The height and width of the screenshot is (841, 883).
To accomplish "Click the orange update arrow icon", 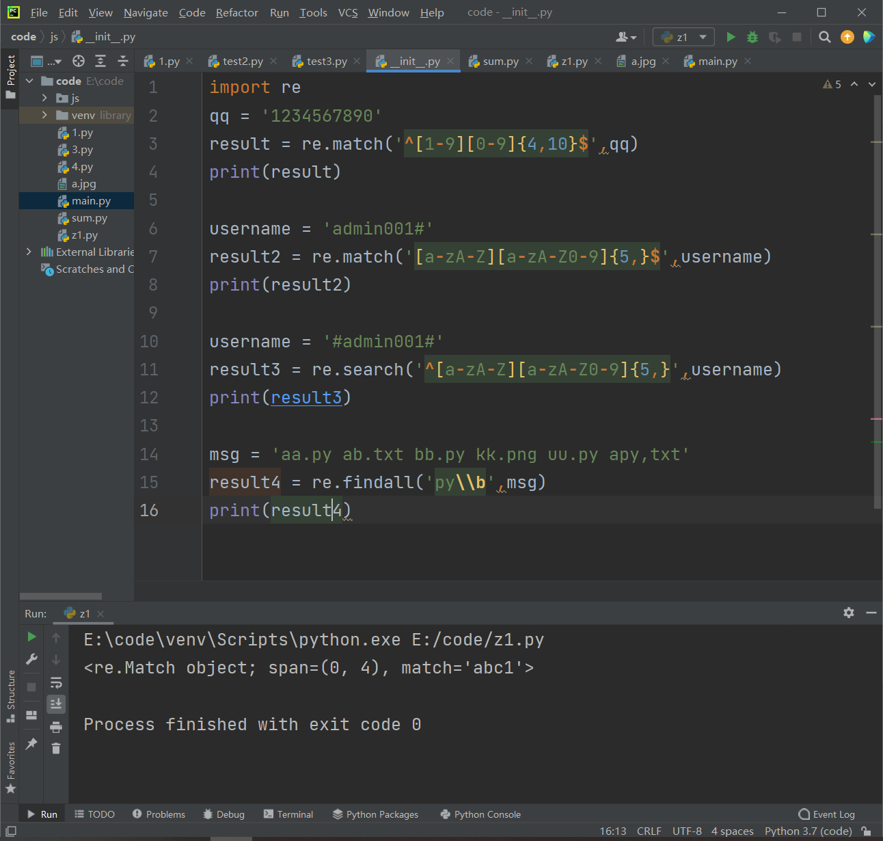I will (x=847, y=37).
